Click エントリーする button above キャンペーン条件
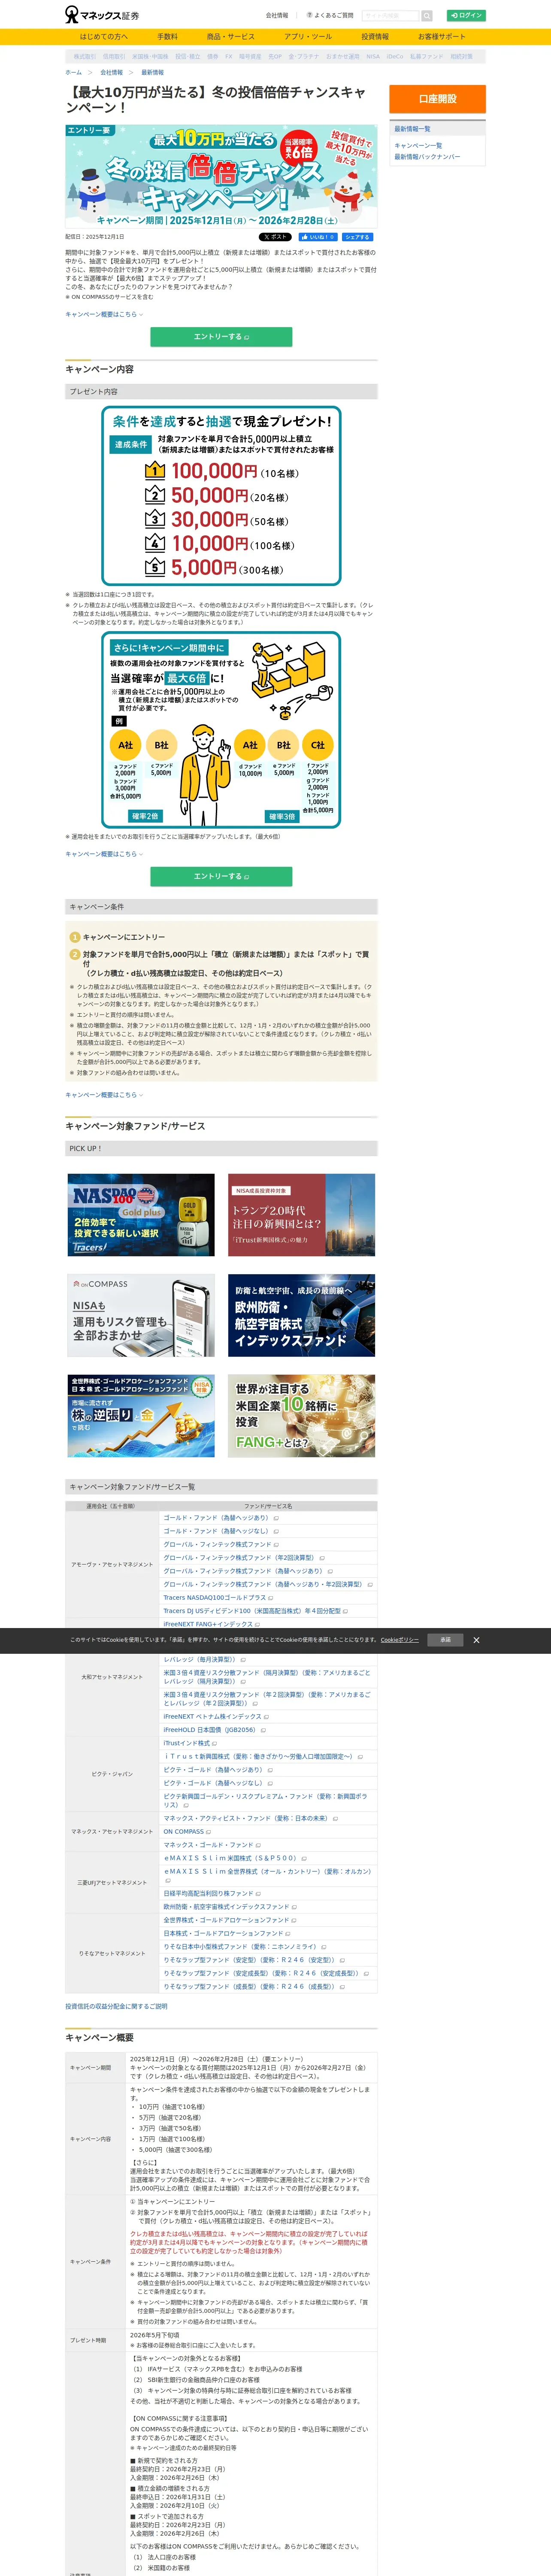 coord(221,876)
